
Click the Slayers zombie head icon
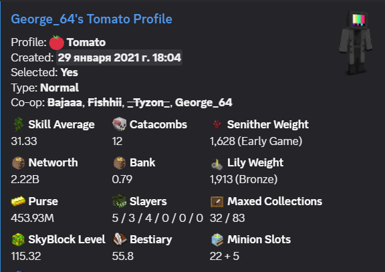(120, 201)
